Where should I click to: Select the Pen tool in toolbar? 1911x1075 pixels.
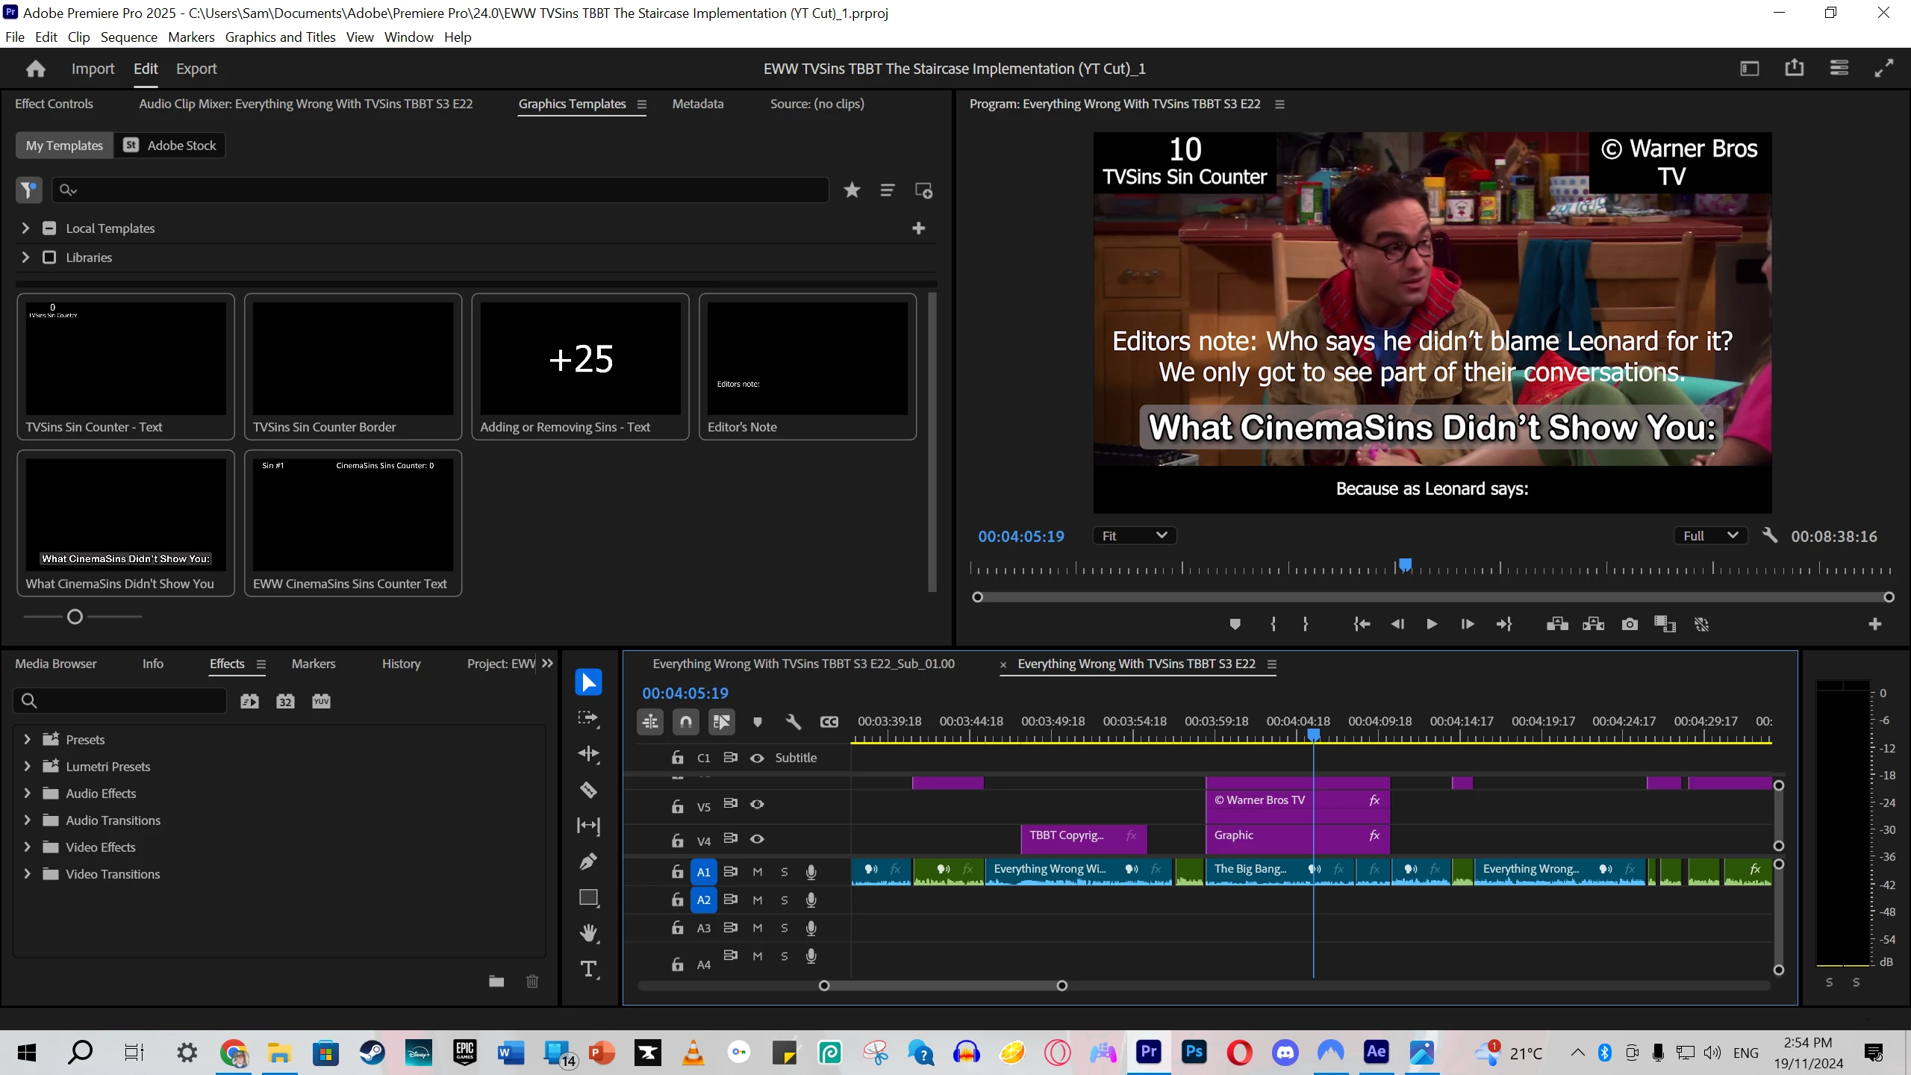588,861
